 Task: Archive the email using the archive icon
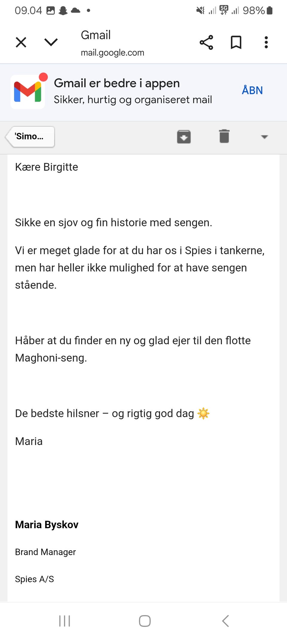[x=183, y=136]
